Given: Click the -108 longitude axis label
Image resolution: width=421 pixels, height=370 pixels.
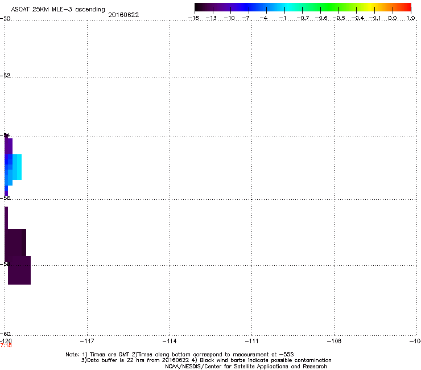Looking at the screenshot, I should (335, 341).
